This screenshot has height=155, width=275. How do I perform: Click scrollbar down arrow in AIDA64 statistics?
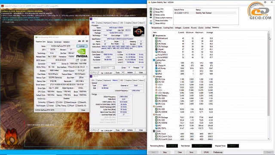(x=269, y=139)
